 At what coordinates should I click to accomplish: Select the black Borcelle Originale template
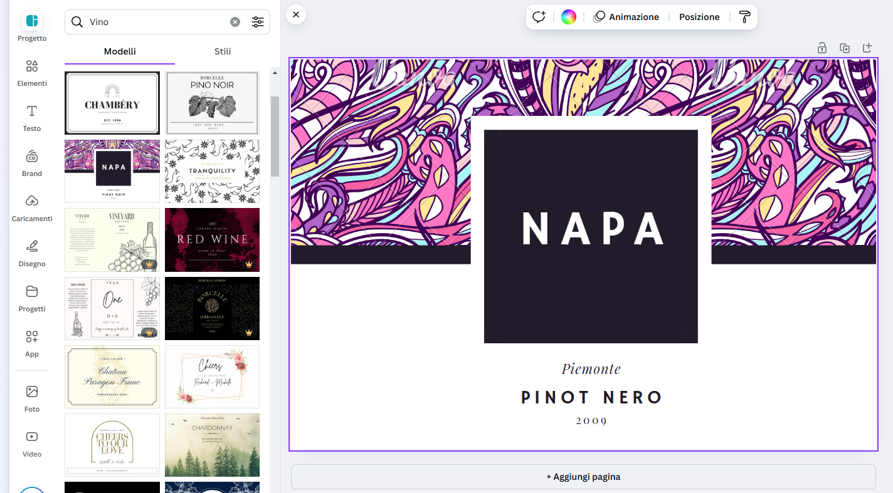click(212, 308)
